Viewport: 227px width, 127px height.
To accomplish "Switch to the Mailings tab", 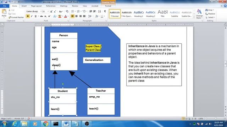I will coord(64,6).
